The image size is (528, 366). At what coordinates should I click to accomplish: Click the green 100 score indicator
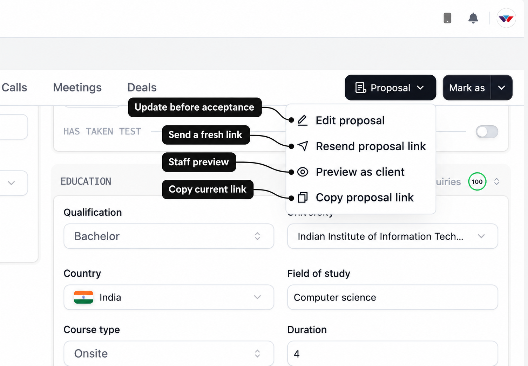[x=477, y=181]
